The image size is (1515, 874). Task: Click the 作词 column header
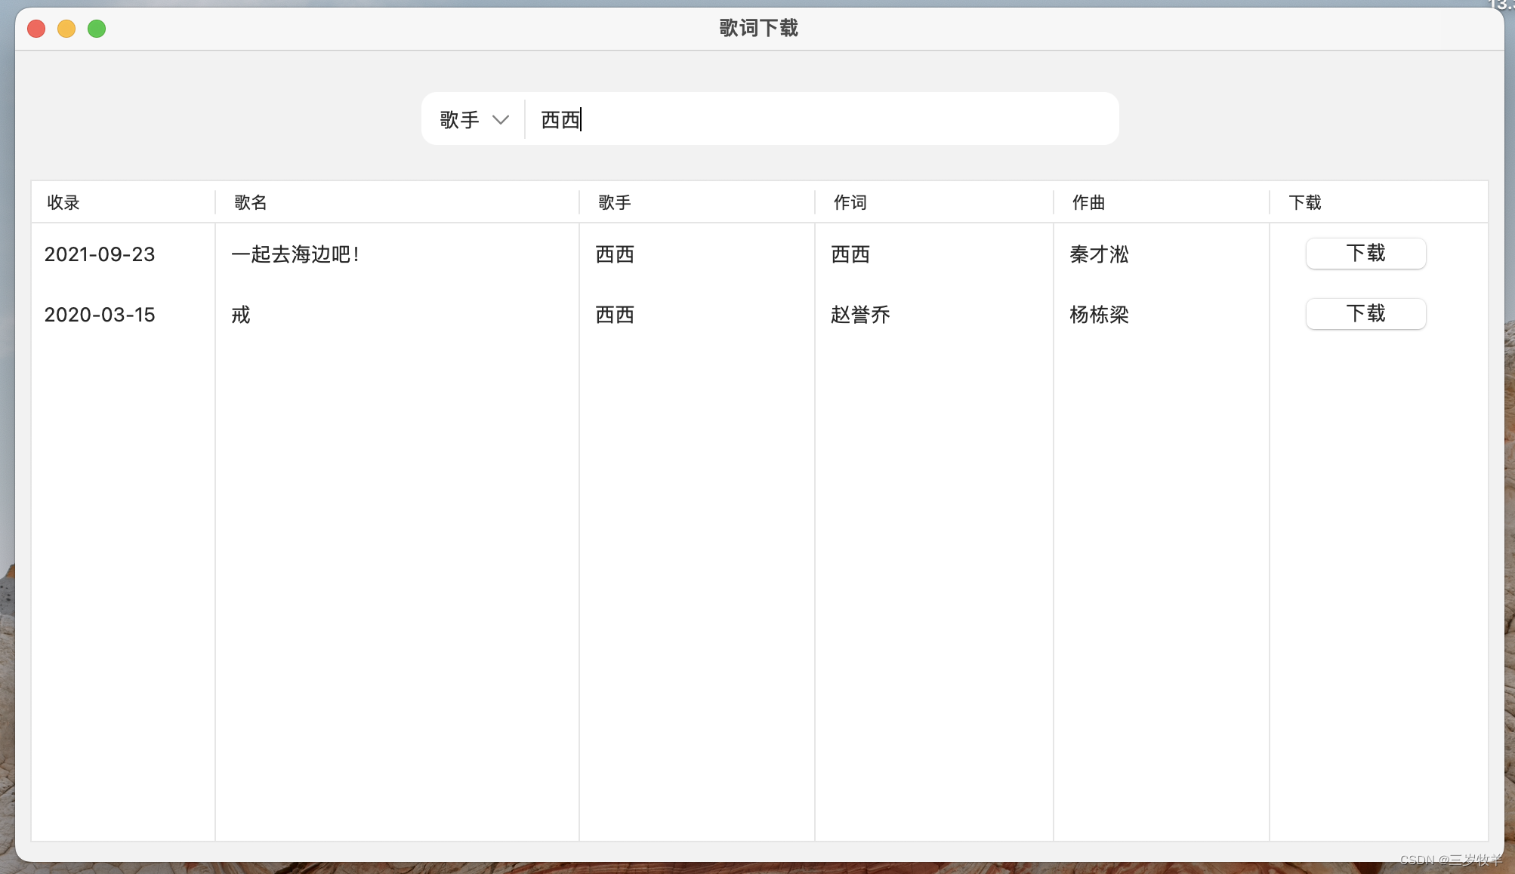(850, 202)
